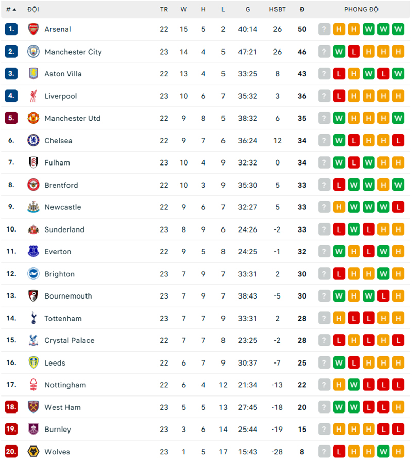Select the Aston Villa badge icon
The width and height of the screenshot is (412, 462).
[33, 74]
